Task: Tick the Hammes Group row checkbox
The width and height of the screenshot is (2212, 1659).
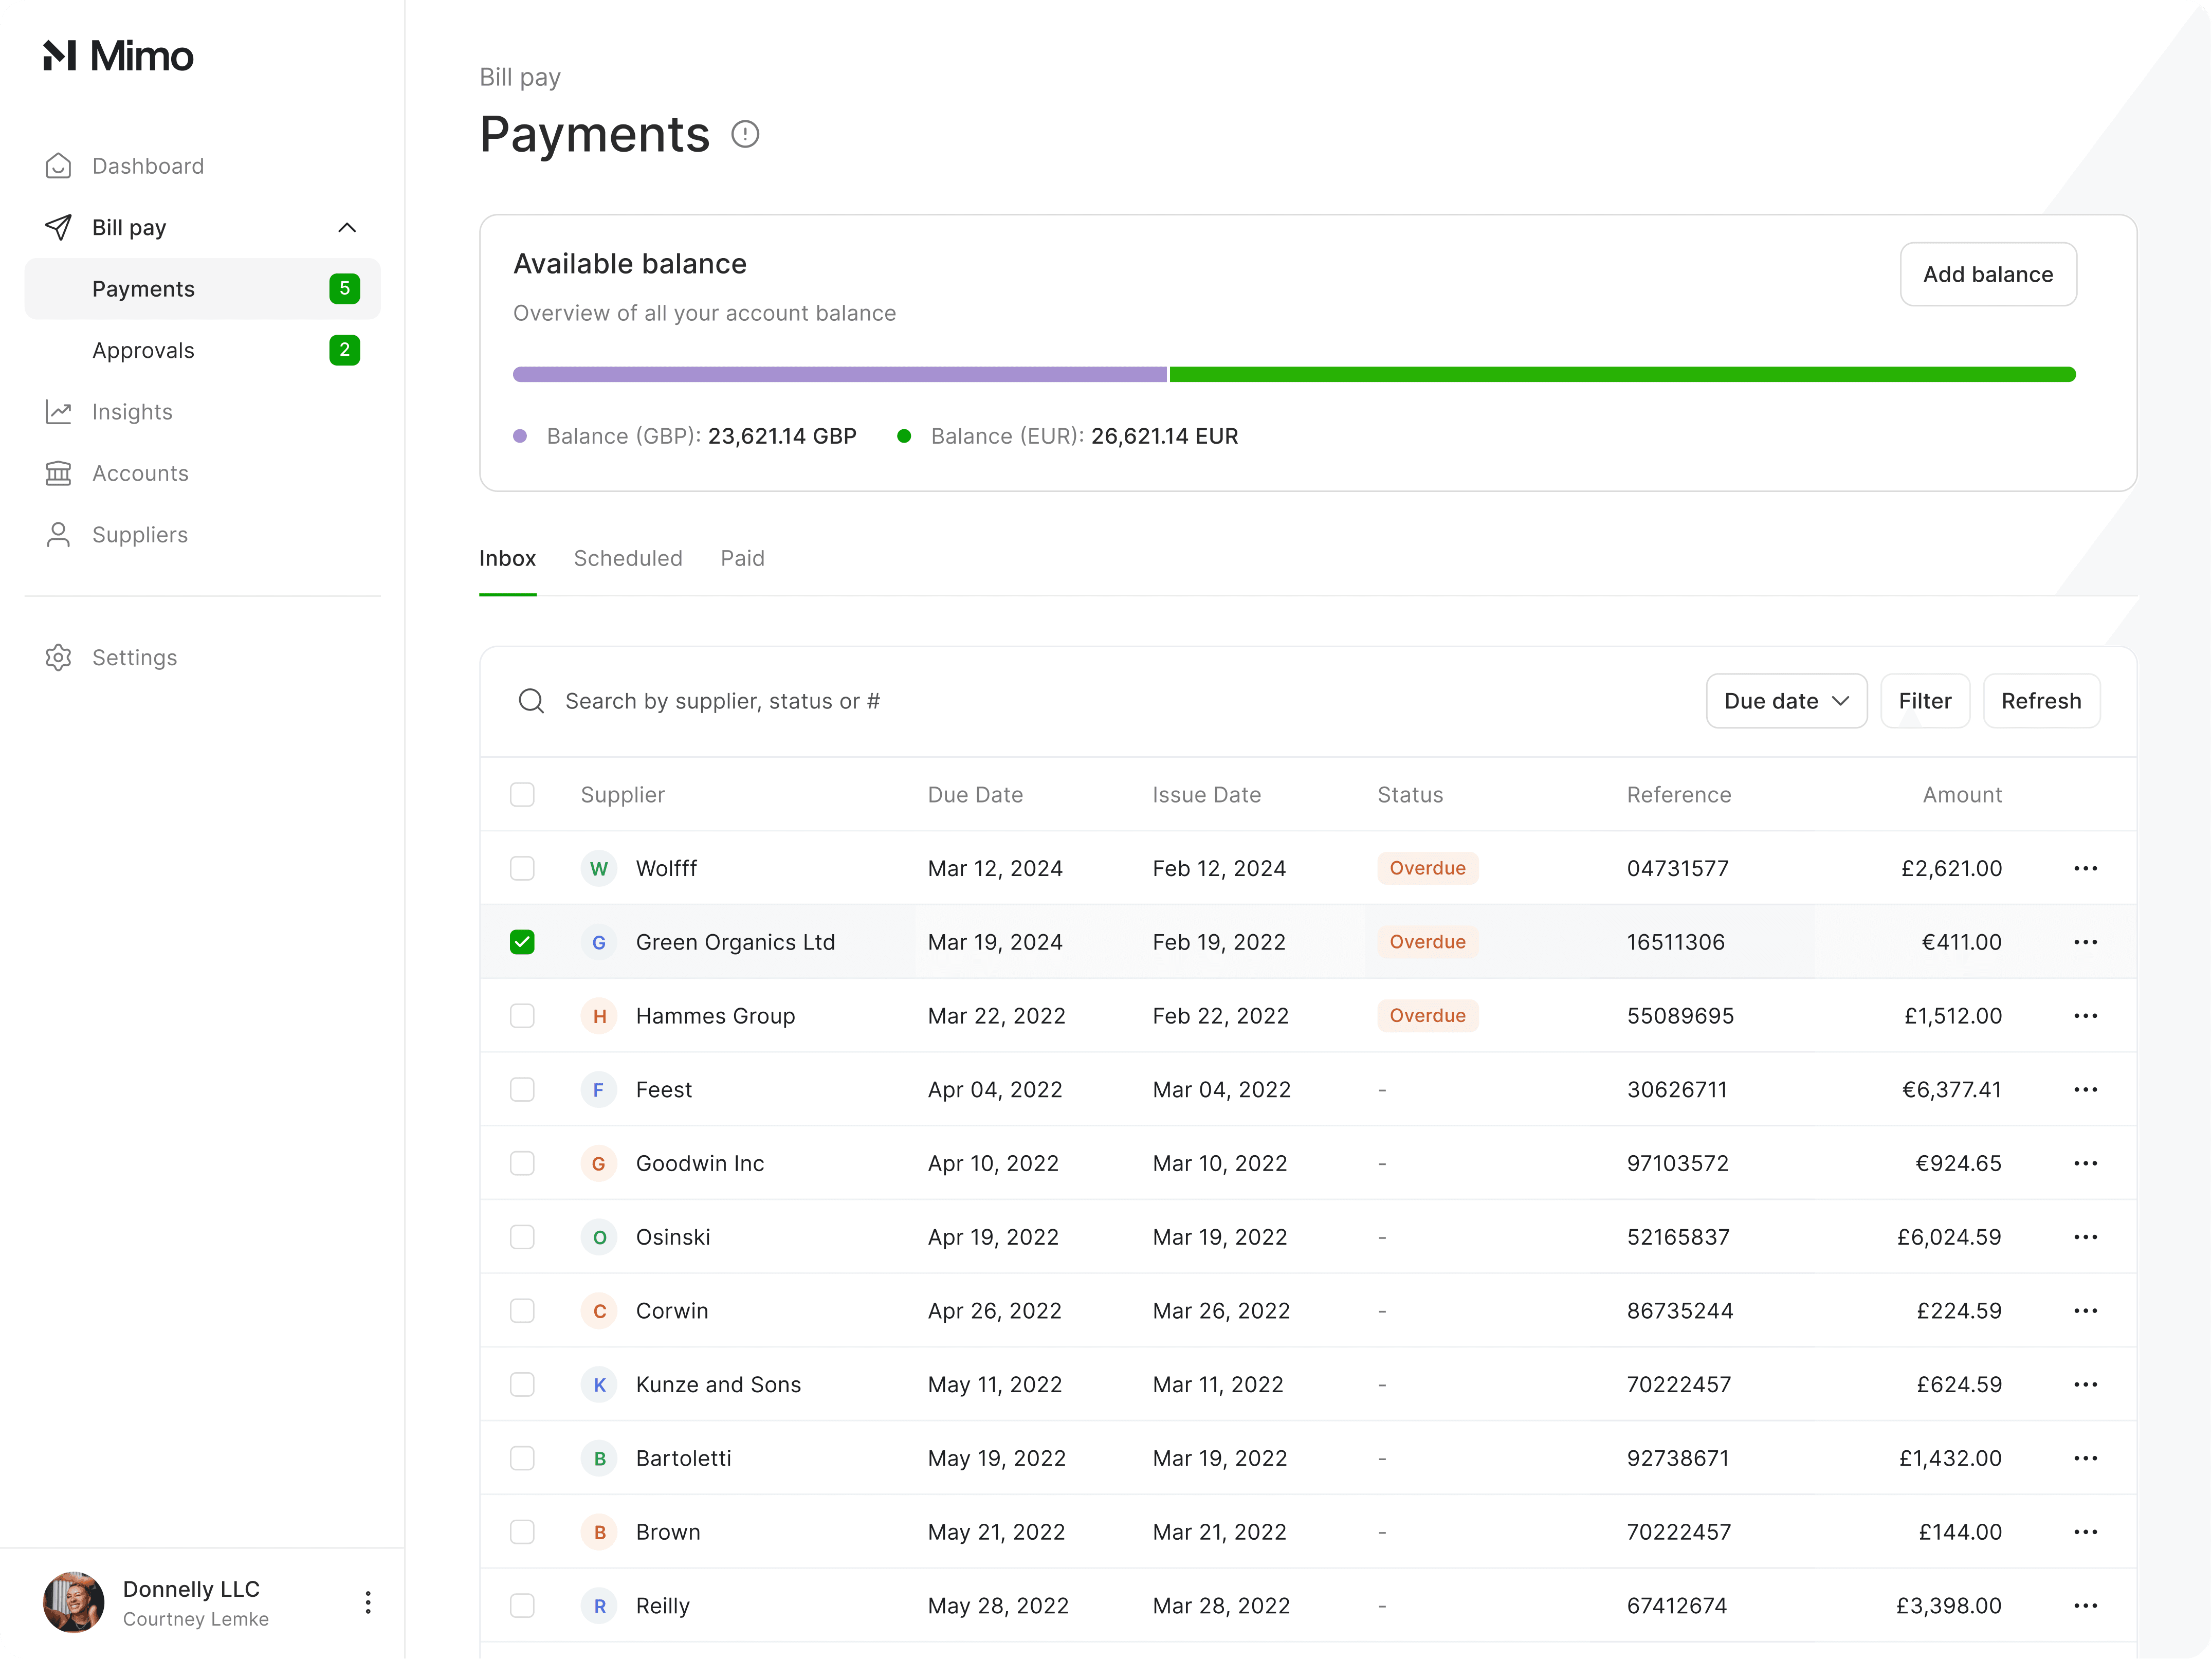Action: (522, 1016)
